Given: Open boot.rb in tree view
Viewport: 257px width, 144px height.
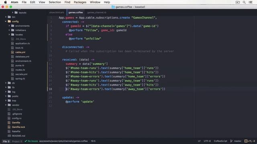Looking at the screenshot, I should tap(19, 48).
